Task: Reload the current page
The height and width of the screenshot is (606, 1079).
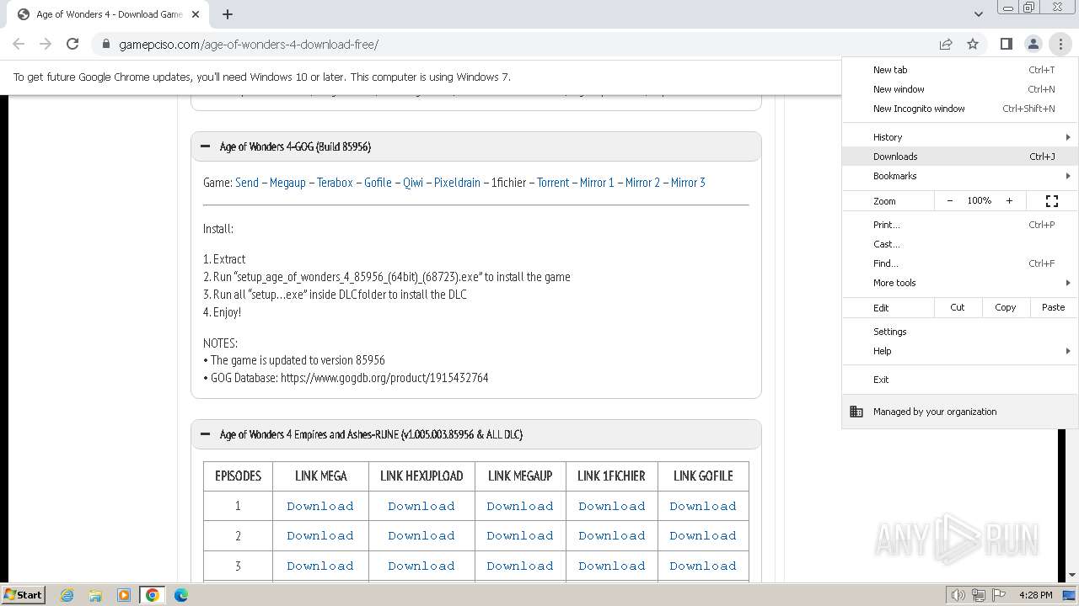Action: (x=72, y=44)
